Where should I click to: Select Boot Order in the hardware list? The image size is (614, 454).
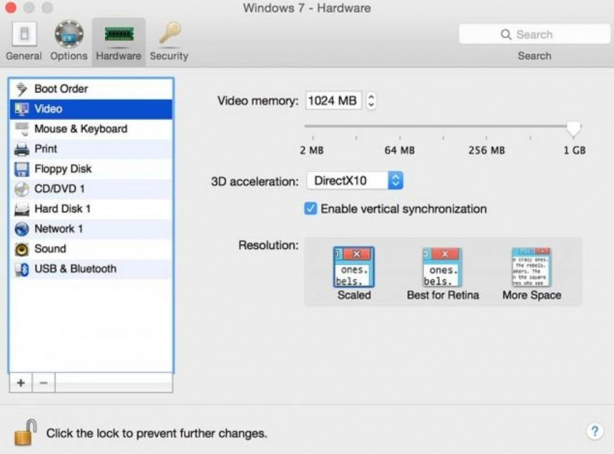(91, 89)
